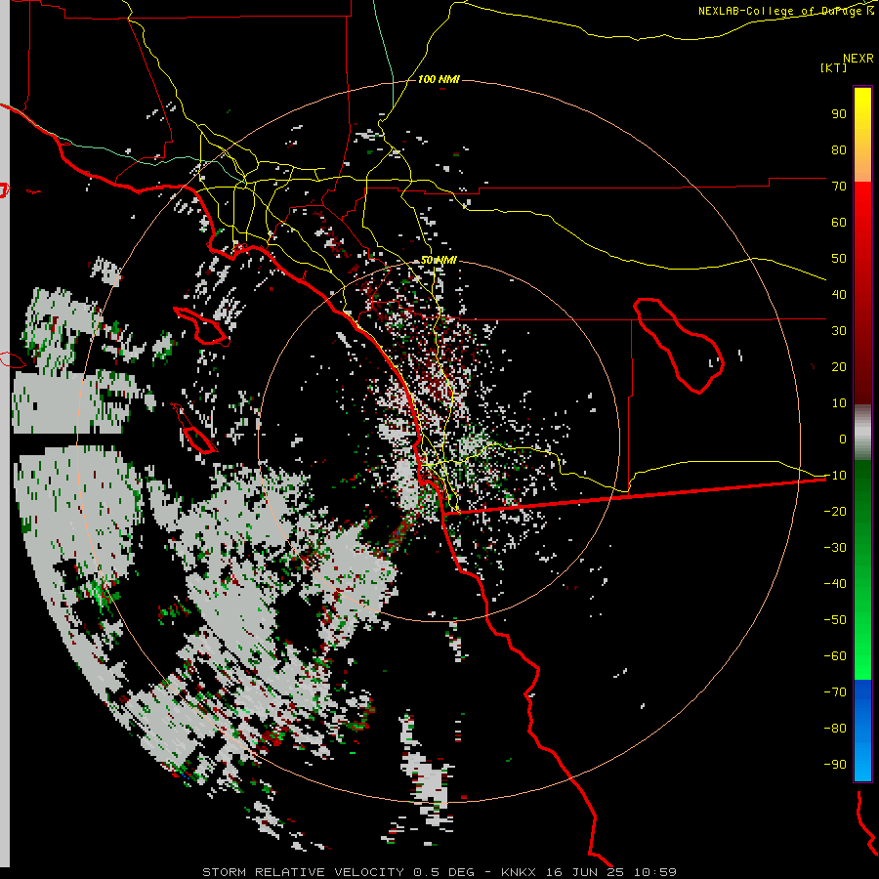Click the 40 value on velocity scale
This screenshot has width=879, height=879.
839,294
